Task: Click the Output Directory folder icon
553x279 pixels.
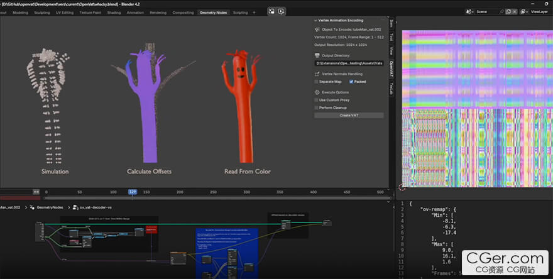Action: pyautogui.click(x=317, y=55)
